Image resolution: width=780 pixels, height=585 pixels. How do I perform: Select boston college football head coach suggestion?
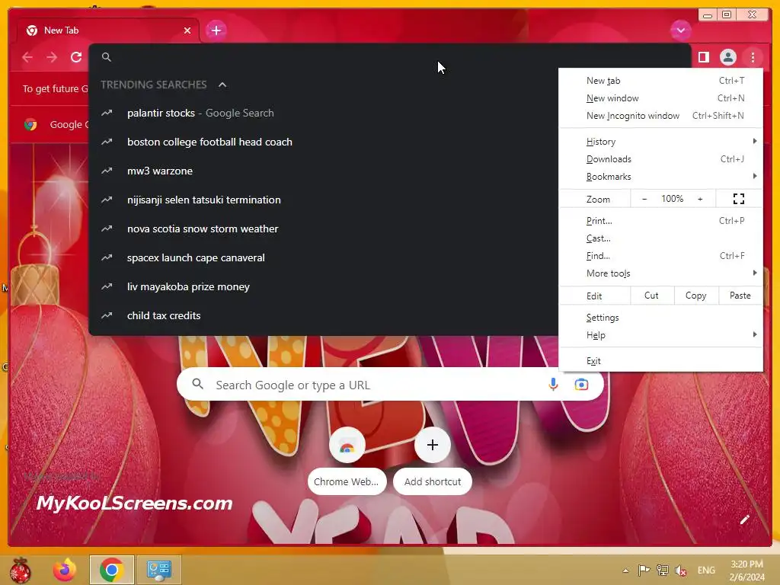[x=323, y=142]
